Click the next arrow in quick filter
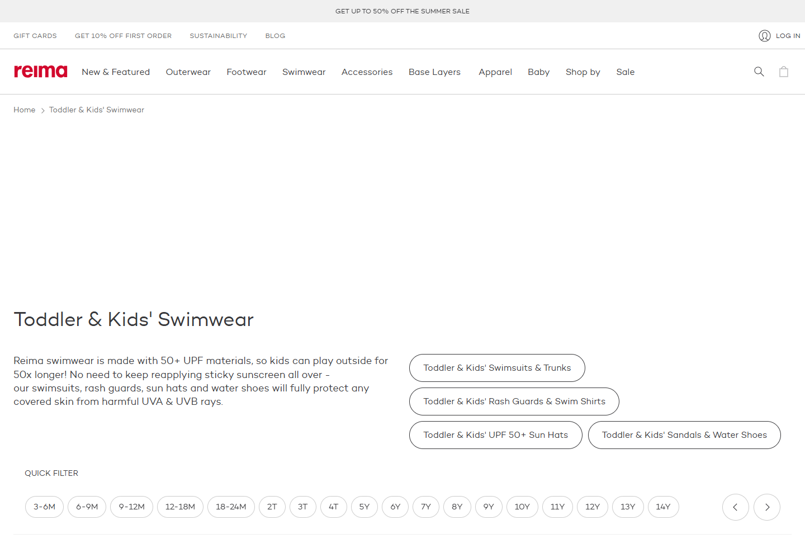Screen dimensions: 805x548 coord(766,507)
